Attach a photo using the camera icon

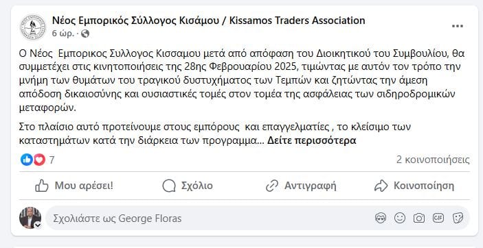pos(419,218)
